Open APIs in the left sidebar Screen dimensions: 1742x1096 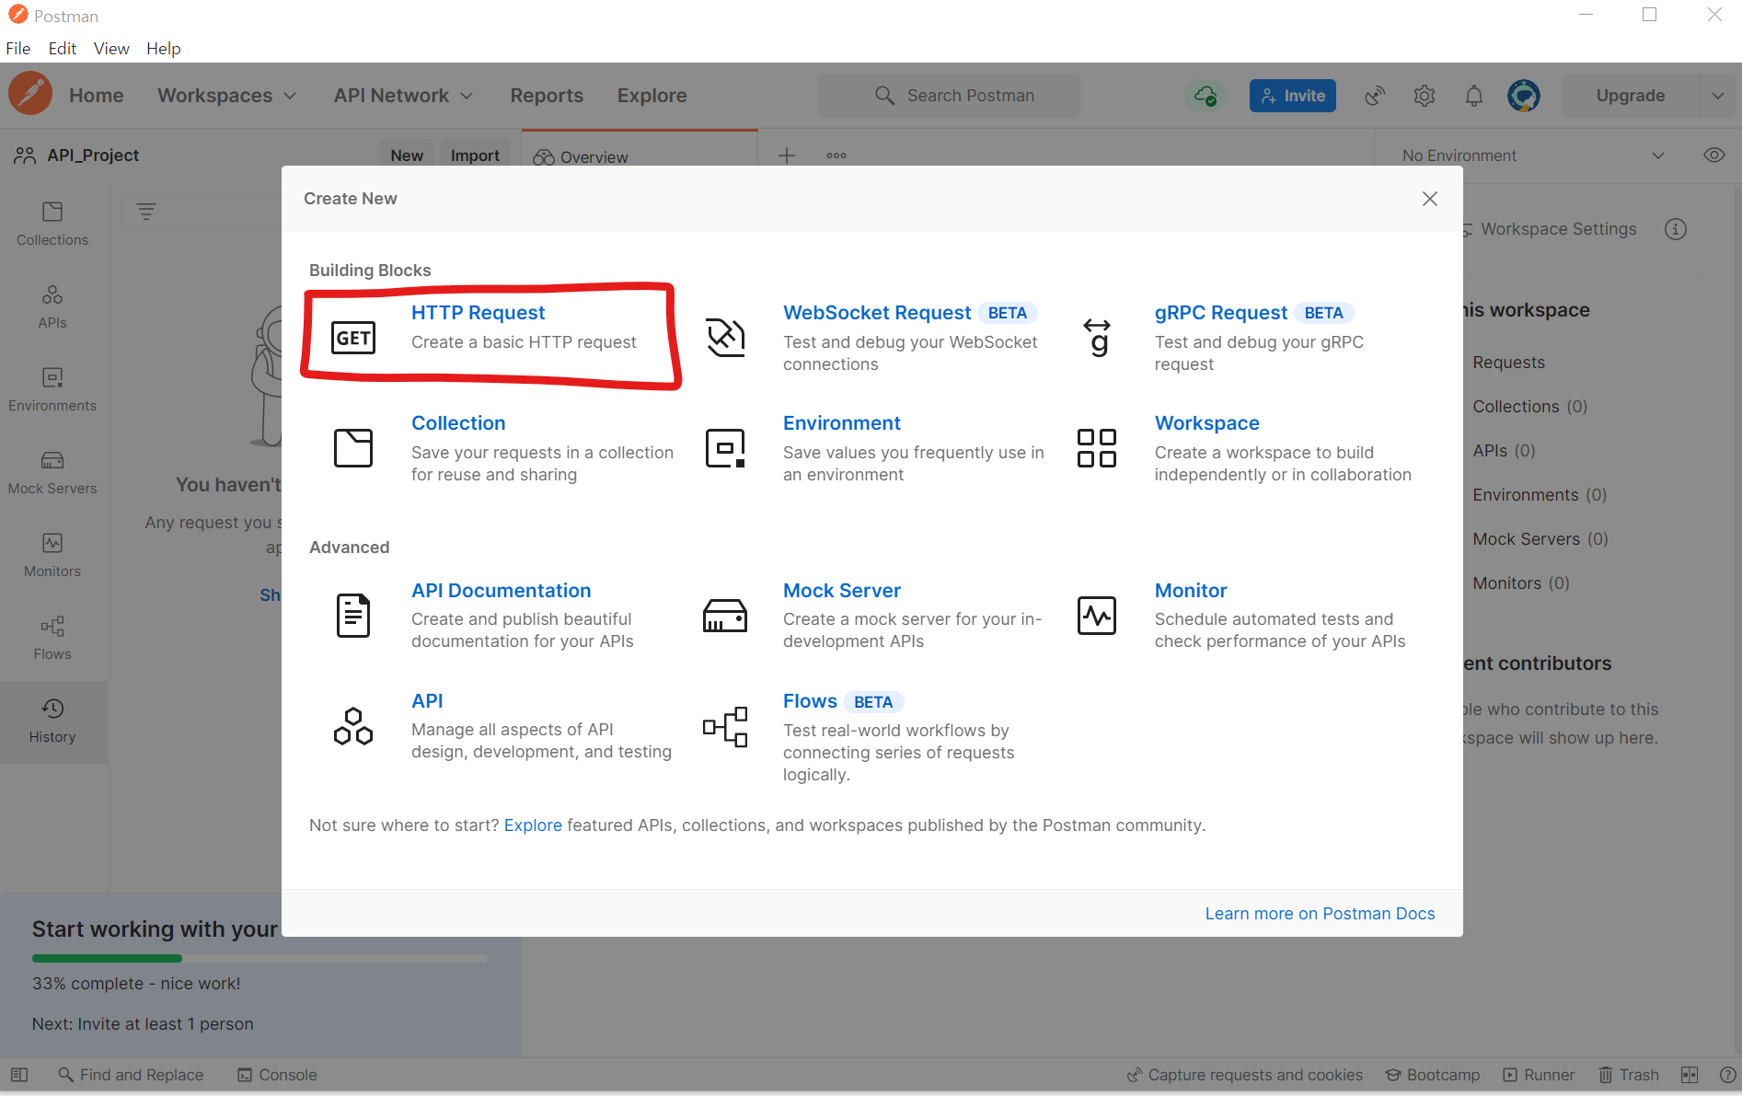pos(52,307)
